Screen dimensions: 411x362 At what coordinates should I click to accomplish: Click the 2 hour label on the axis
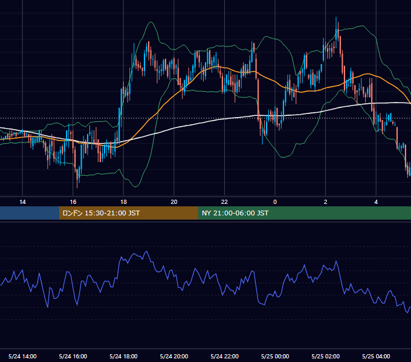(326, 202)
